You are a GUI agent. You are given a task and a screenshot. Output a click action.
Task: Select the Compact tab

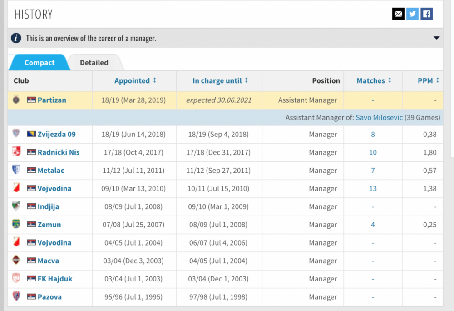[x=39, y=63]
